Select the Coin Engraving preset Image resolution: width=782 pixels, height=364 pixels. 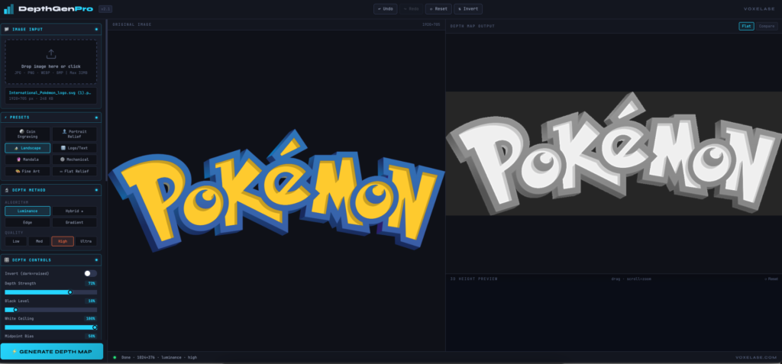(x=27, y=134)
